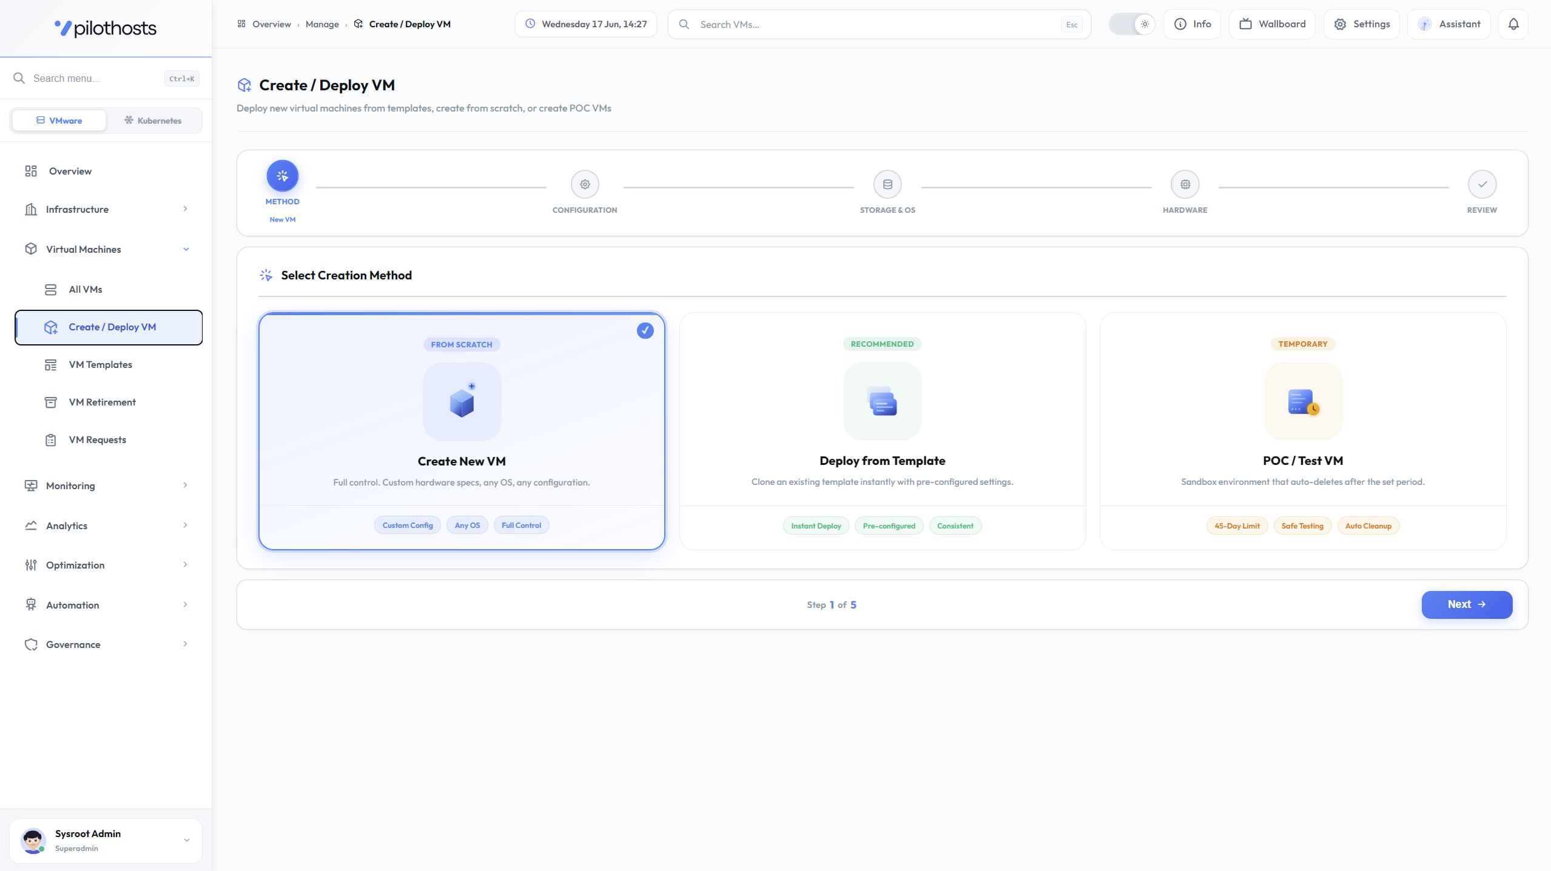The width and height of the screenshot is (1551, 871).
Task: Focus the Search menu input field
Action: [x=96, y=78]
